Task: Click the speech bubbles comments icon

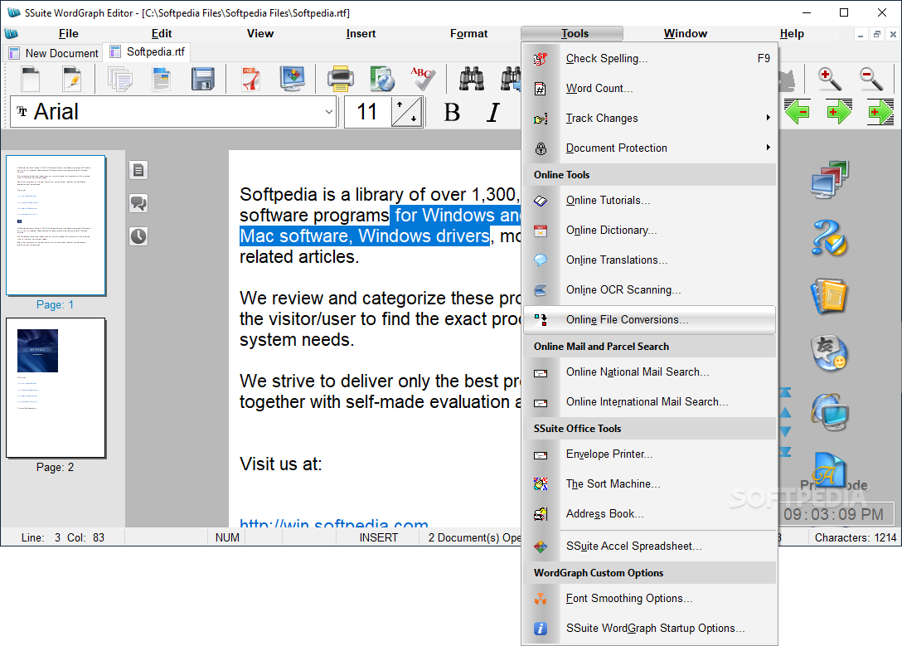Action: coord(138,203)
